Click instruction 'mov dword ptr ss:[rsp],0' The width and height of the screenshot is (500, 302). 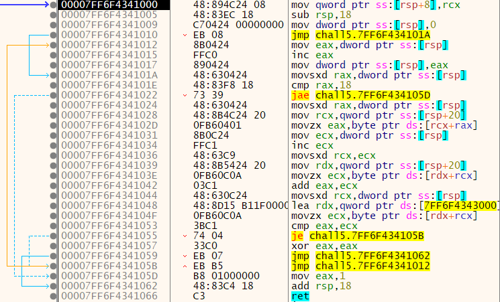[364, 25]
